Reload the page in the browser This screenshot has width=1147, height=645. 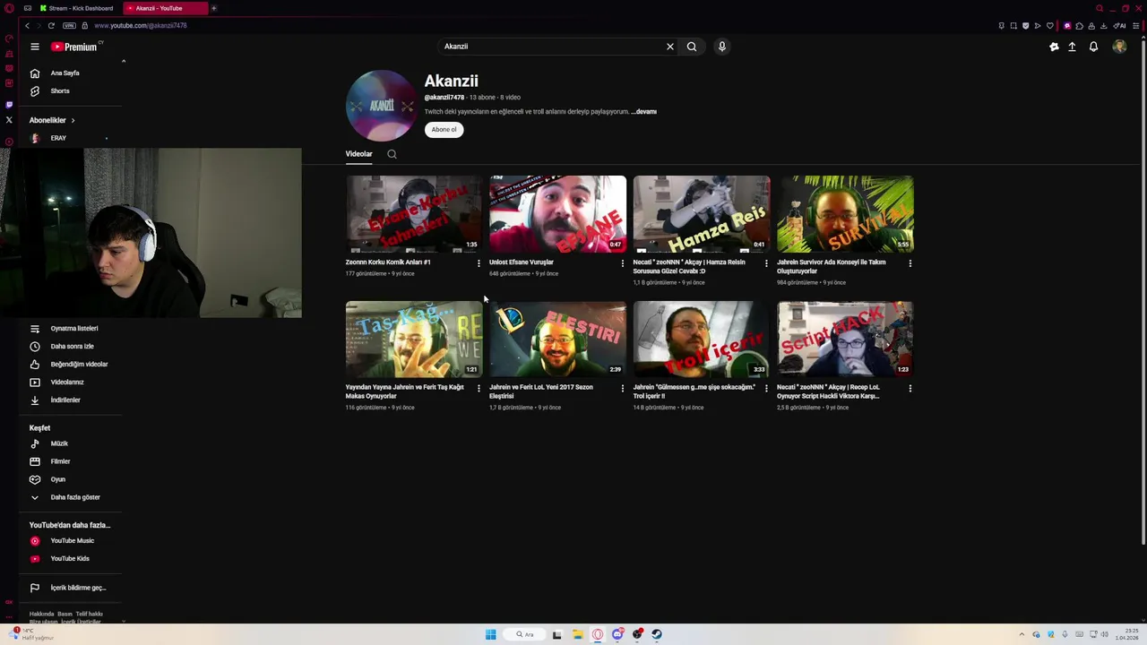pos(51,26)
